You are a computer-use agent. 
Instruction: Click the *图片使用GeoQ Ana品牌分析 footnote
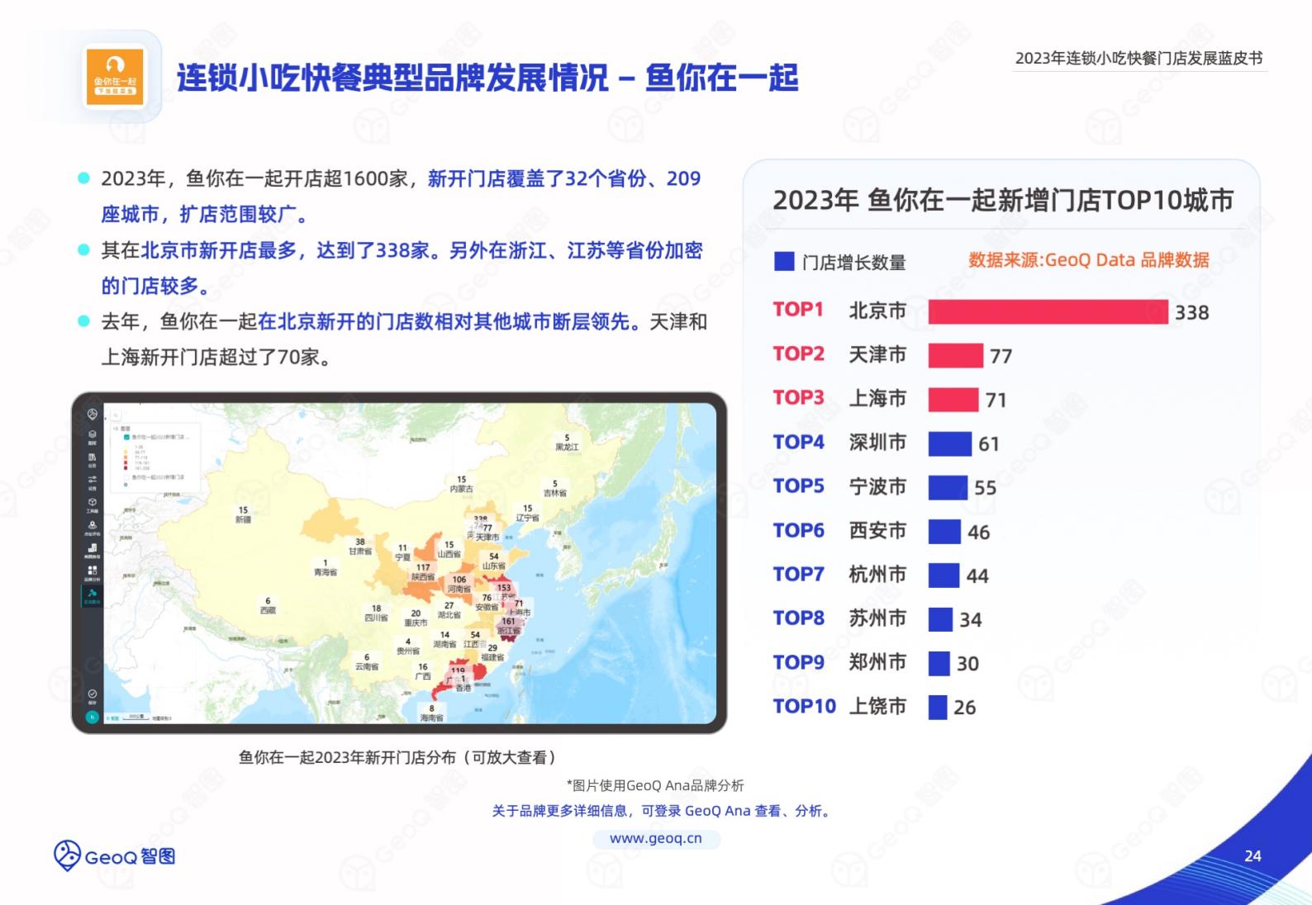tap(655, 785)
